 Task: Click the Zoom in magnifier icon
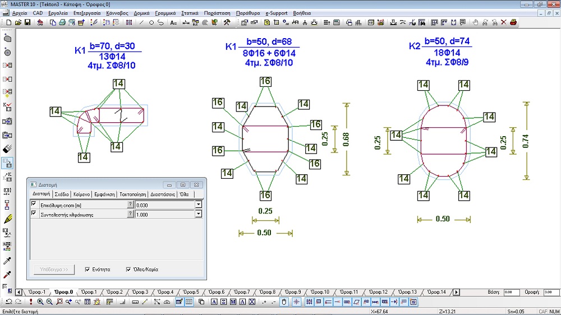coord(40,302)
